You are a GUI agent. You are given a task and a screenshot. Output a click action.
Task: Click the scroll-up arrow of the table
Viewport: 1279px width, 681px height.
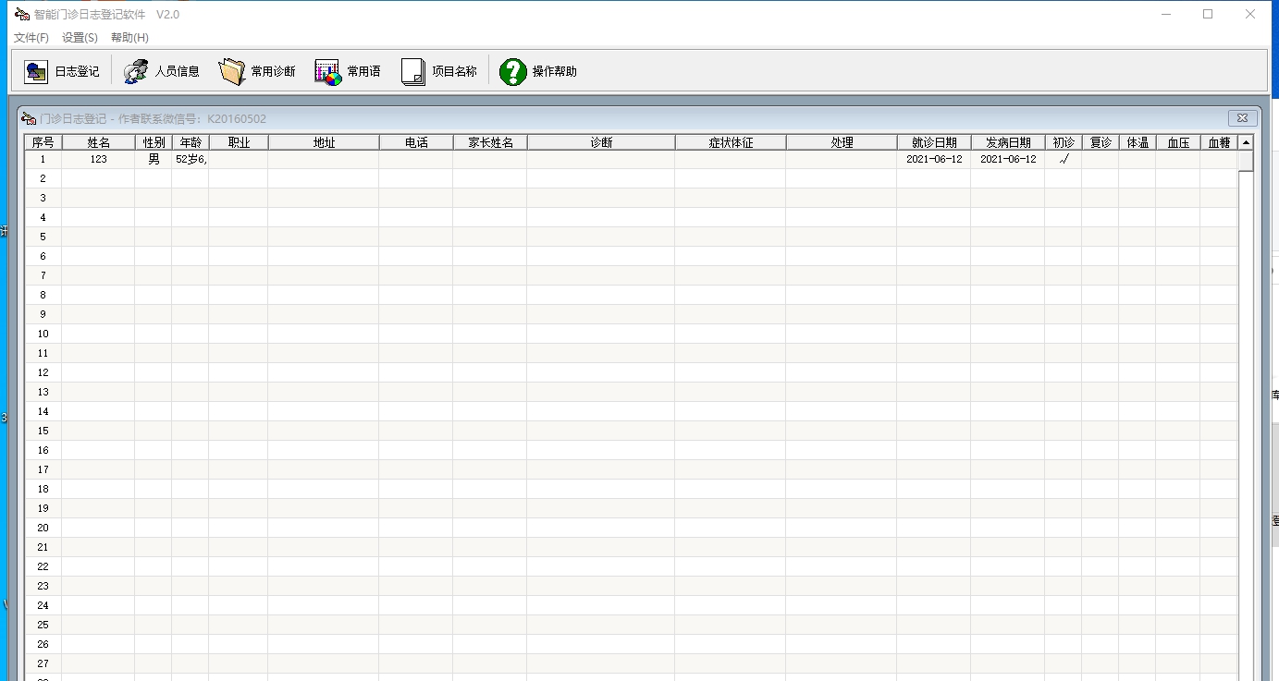(x=1246, y=142)
